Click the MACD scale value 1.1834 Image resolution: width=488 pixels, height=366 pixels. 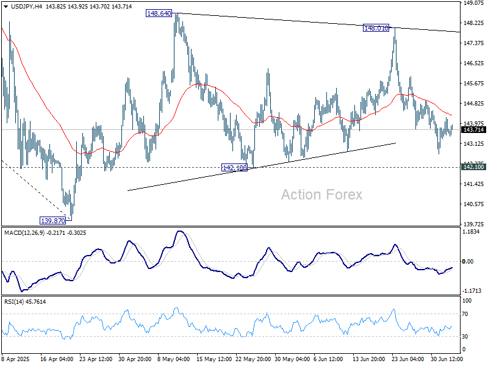(x=471, y=232)
